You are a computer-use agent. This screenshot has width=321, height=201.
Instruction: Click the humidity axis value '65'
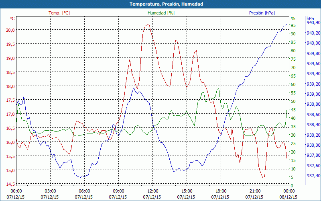coord(293,76)
